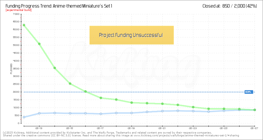Click the final data point at 05-27
Viewport: 263px width, 140px height.
255,110
